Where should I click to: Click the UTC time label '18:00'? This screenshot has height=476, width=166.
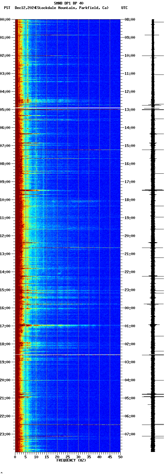coord(130,200)
